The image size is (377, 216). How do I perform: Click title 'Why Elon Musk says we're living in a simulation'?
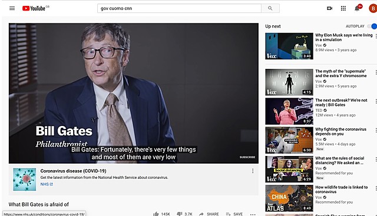(x=344, y=37)
